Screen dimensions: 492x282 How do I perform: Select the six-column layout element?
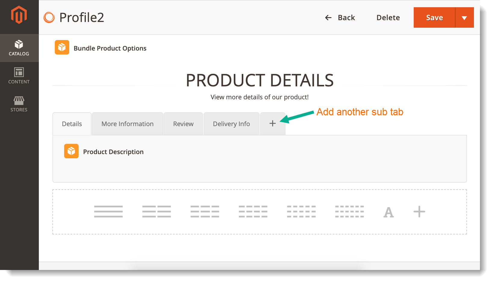click(349, 212)
